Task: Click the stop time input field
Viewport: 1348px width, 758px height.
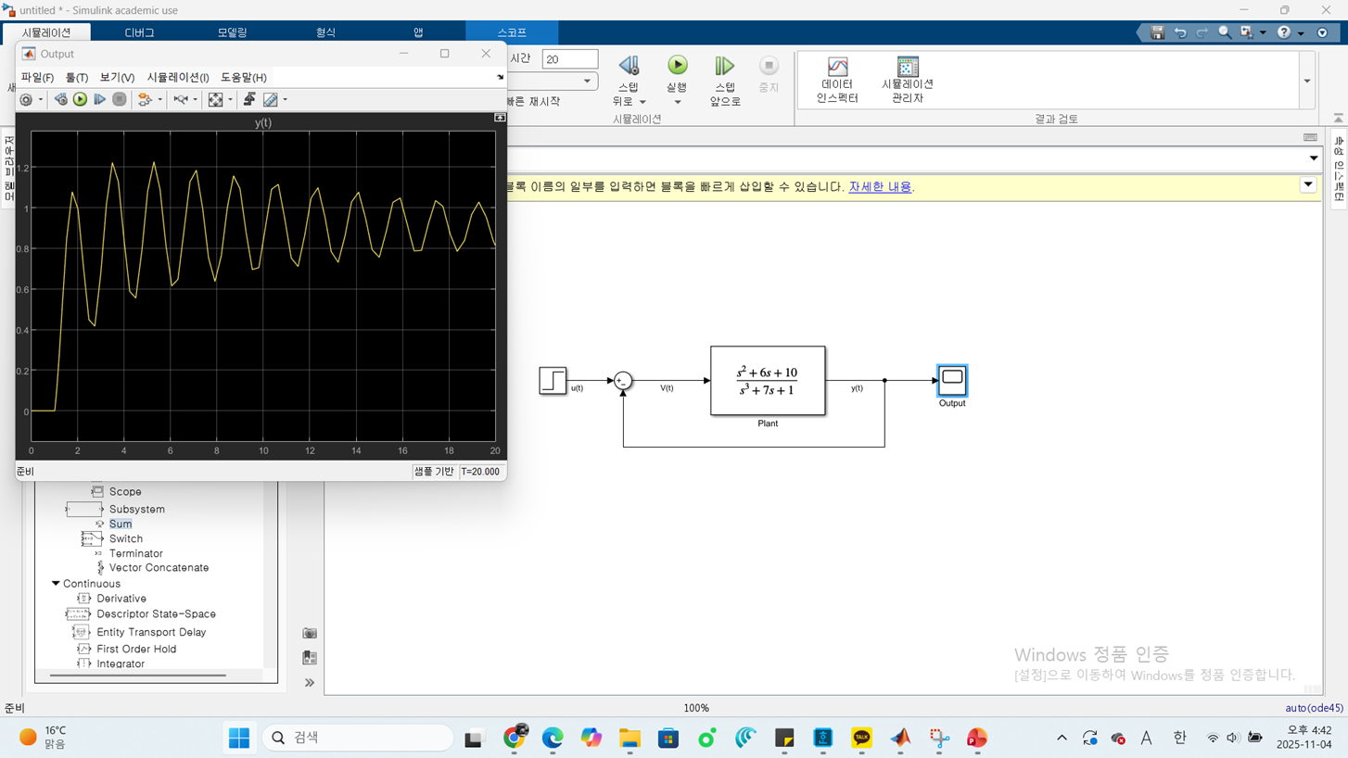Action: coord(569,59)
